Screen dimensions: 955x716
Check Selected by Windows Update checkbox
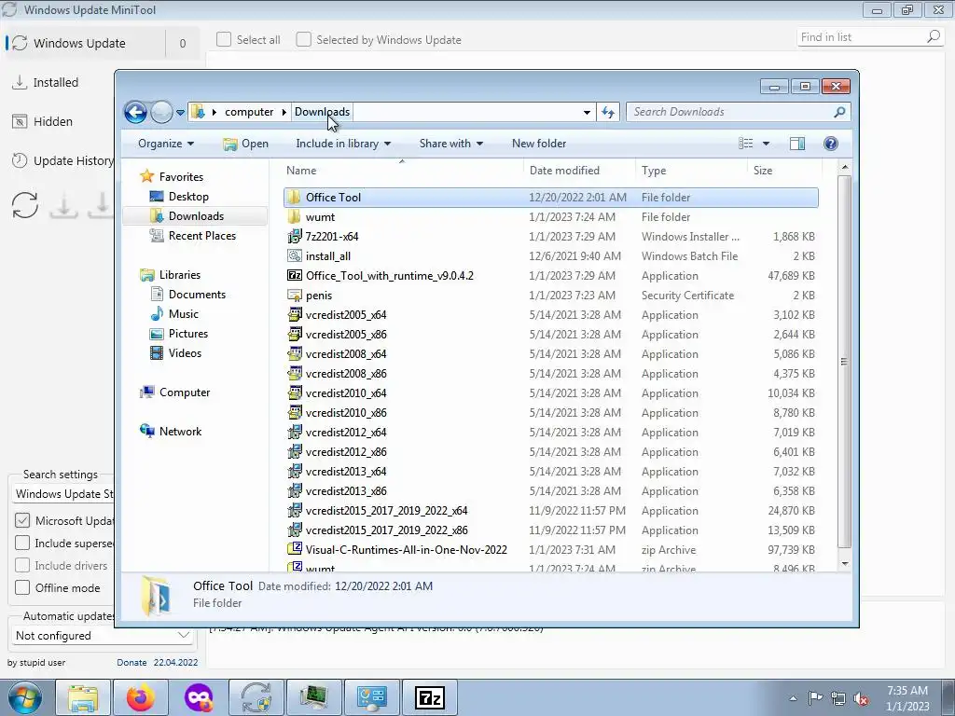click(303, 39)
